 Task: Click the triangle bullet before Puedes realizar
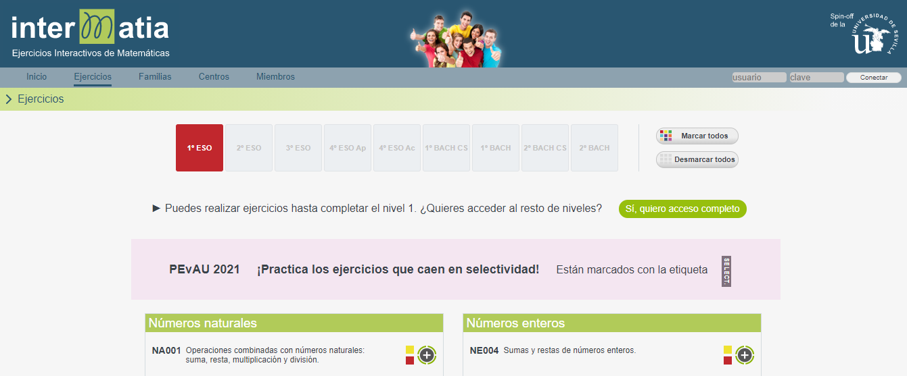coord(156,208)
